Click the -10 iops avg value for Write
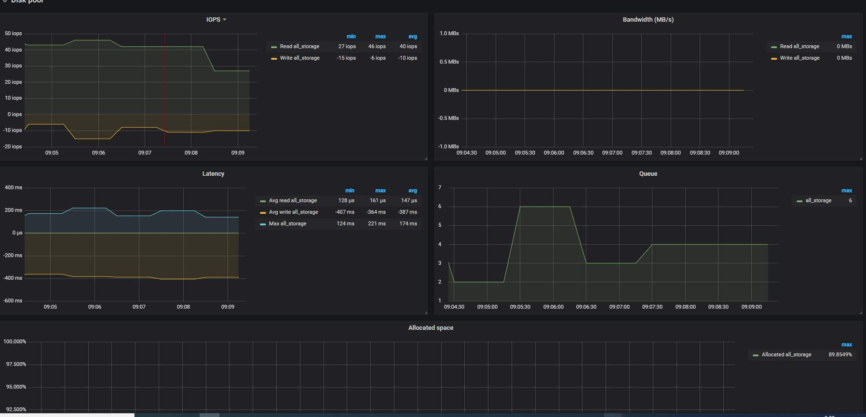 click(407, 58)
